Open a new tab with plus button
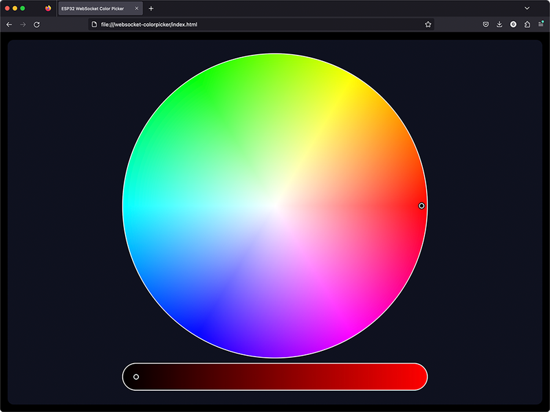Viewport: 550px width, 412px height. click(x=151, y=8)
